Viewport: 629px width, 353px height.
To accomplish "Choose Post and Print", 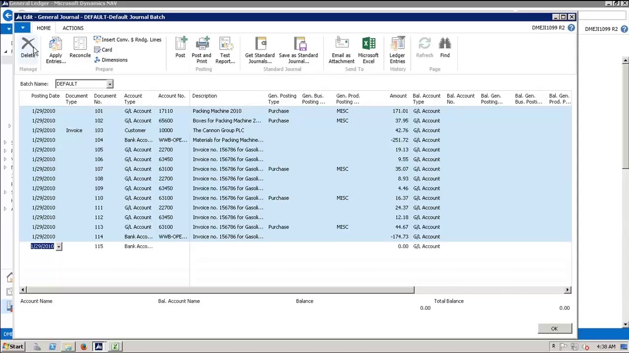I will tap(201, 51).
